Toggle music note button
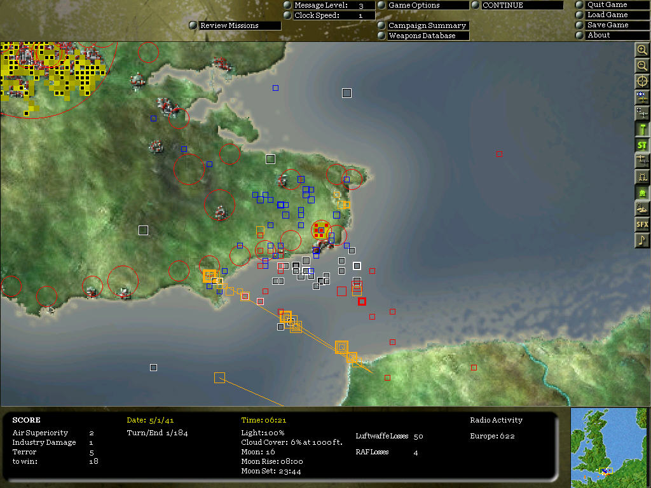Screen dimensions: 651x488 pos(642,240)
